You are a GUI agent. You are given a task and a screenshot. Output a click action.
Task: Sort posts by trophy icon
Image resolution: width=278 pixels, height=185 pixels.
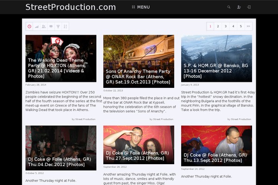(x=58, y=26)
